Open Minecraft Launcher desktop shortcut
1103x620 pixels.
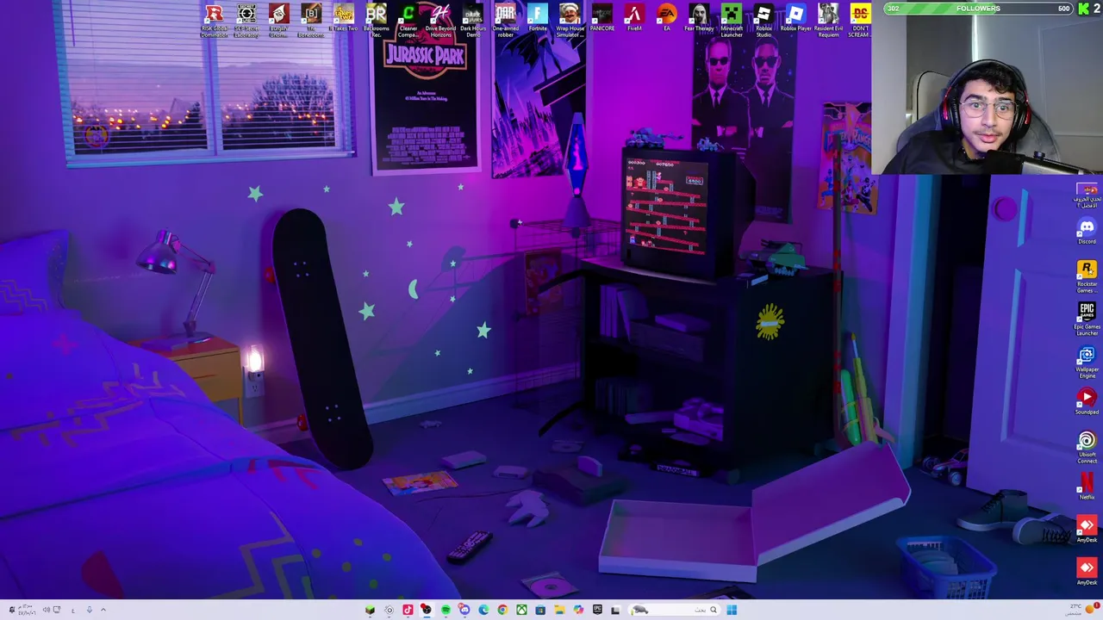[732, 21]
